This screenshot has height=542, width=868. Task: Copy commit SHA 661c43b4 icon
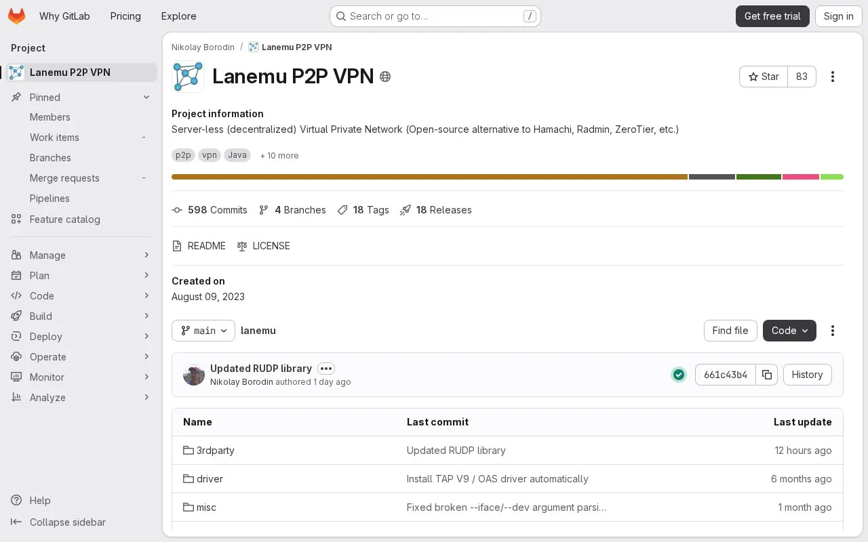click(x=767, y=375)
